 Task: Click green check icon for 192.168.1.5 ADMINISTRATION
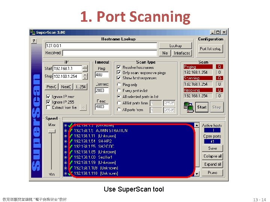[x=70, y=131]
